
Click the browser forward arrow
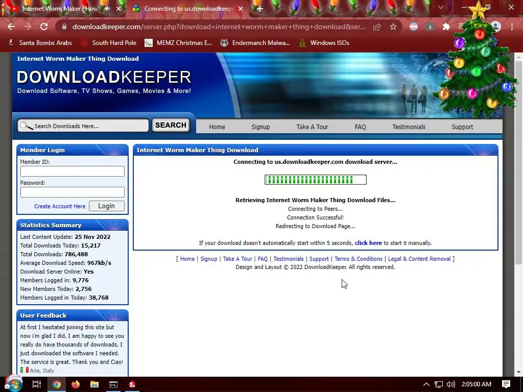(28, 27)
